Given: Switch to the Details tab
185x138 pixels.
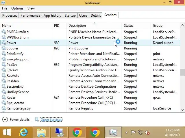Looking at the screenshot, I should (x=96, y=16).
